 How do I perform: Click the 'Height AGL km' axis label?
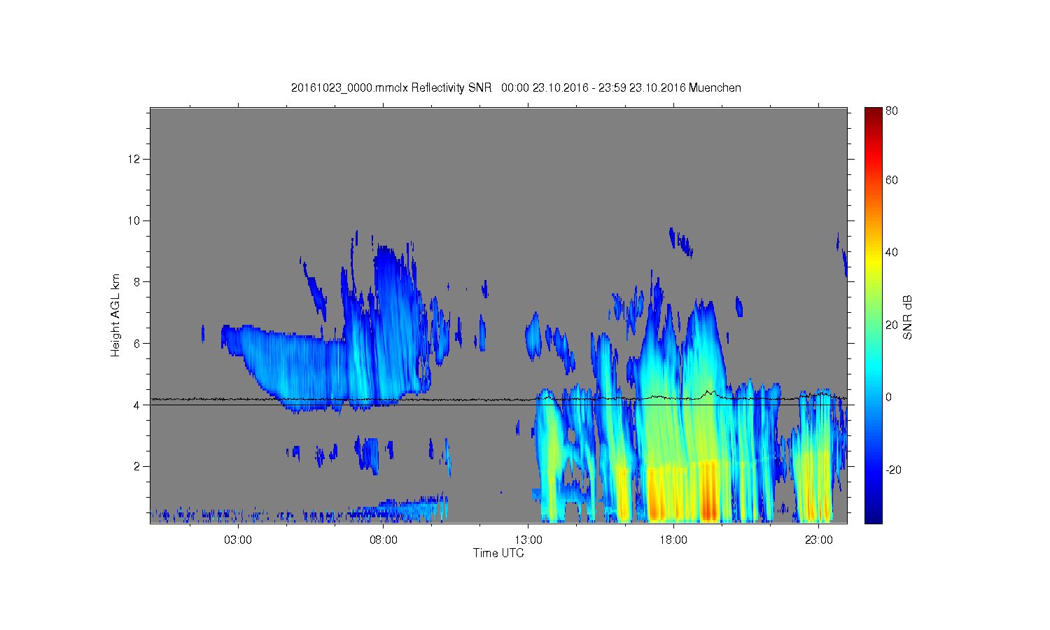coord(115,315)
